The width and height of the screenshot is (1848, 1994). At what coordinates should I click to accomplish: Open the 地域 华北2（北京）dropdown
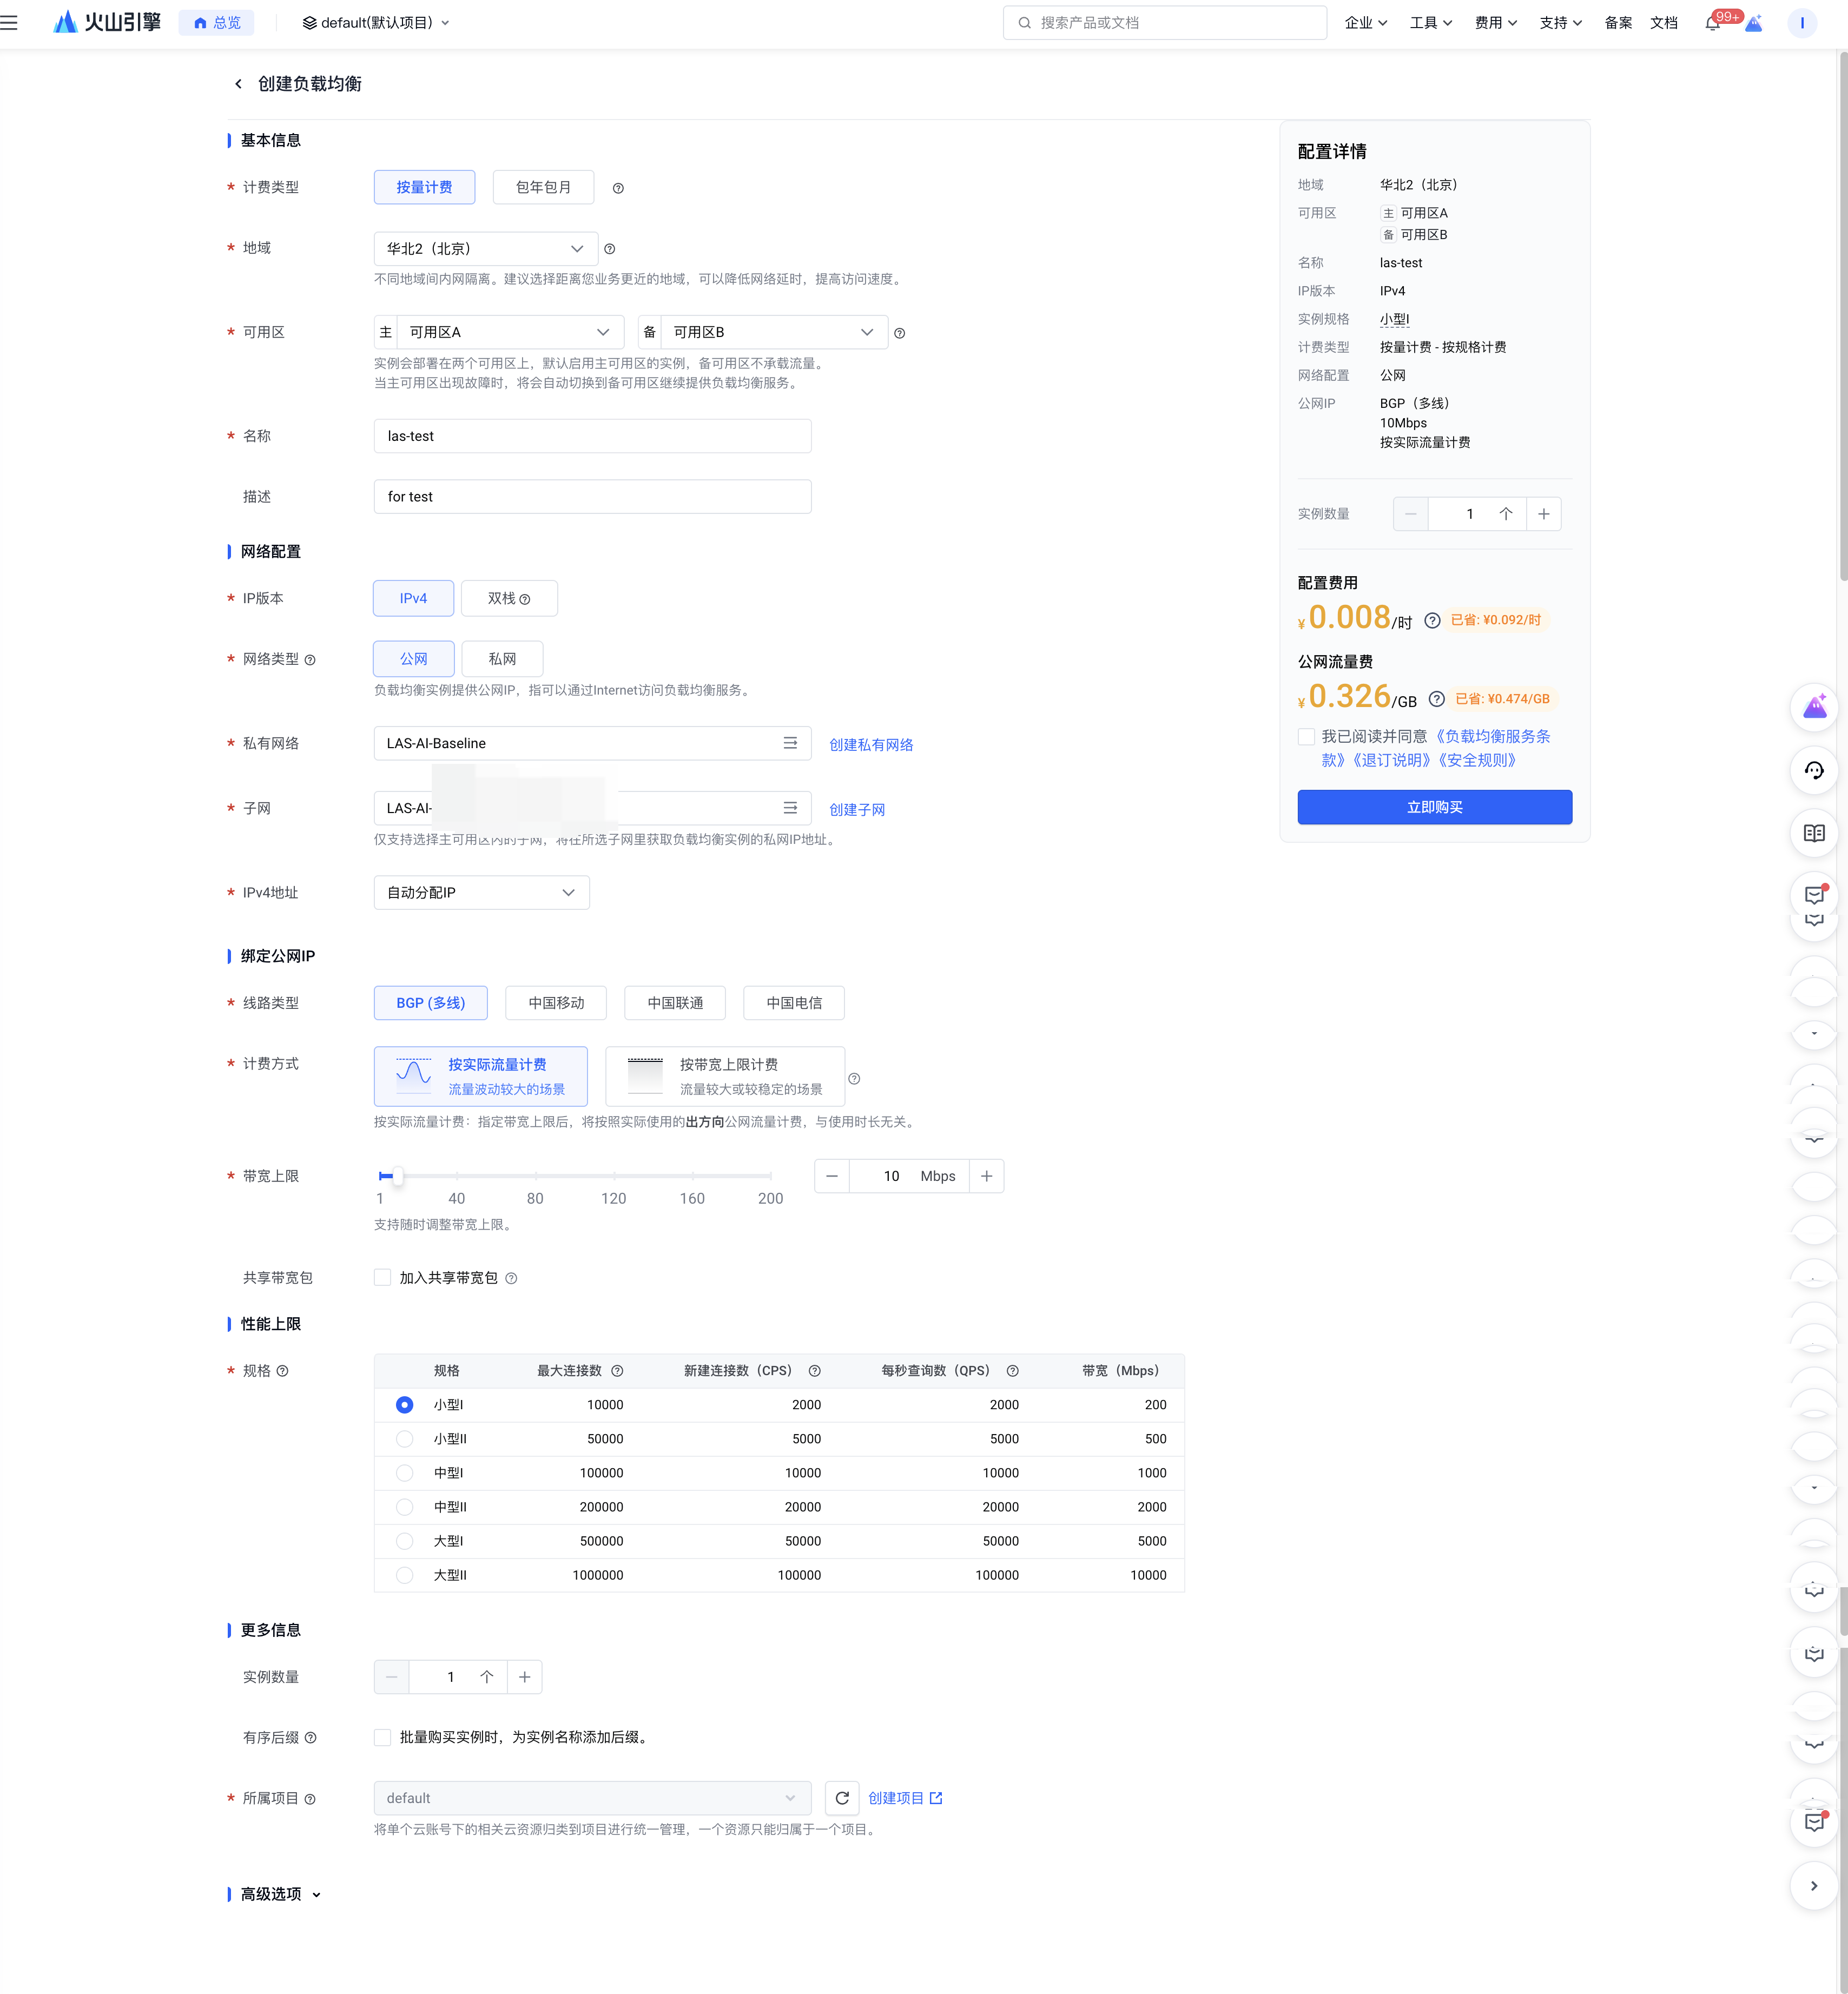click(x=485, y=249)
